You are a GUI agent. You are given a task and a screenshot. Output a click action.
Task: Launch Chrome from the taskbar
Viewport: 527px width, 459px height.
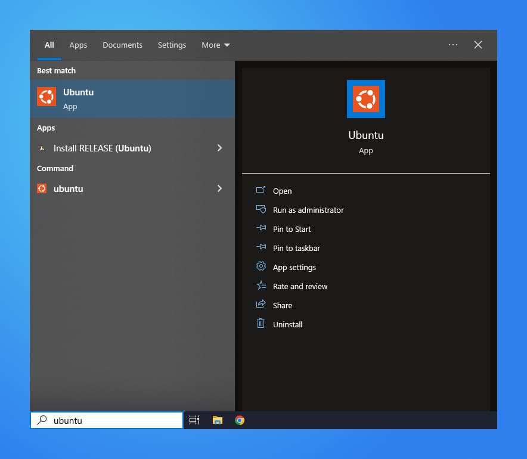tap(239, 420)
